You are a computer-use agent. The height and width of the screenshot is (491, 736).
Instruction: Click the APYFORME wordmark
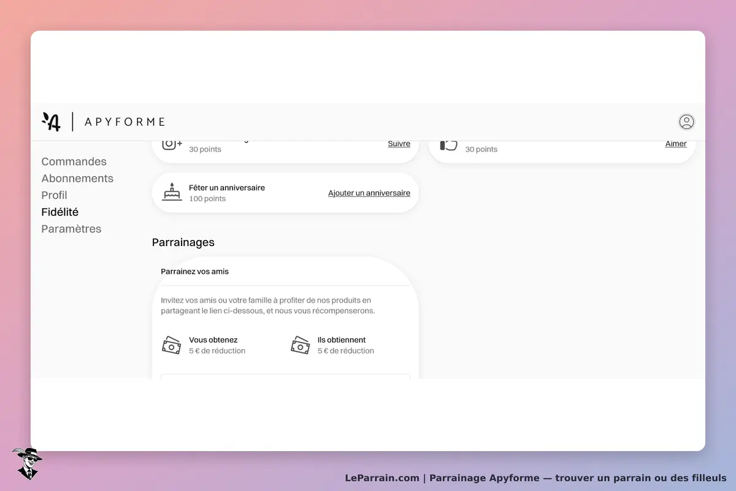[x=125, y=122]
